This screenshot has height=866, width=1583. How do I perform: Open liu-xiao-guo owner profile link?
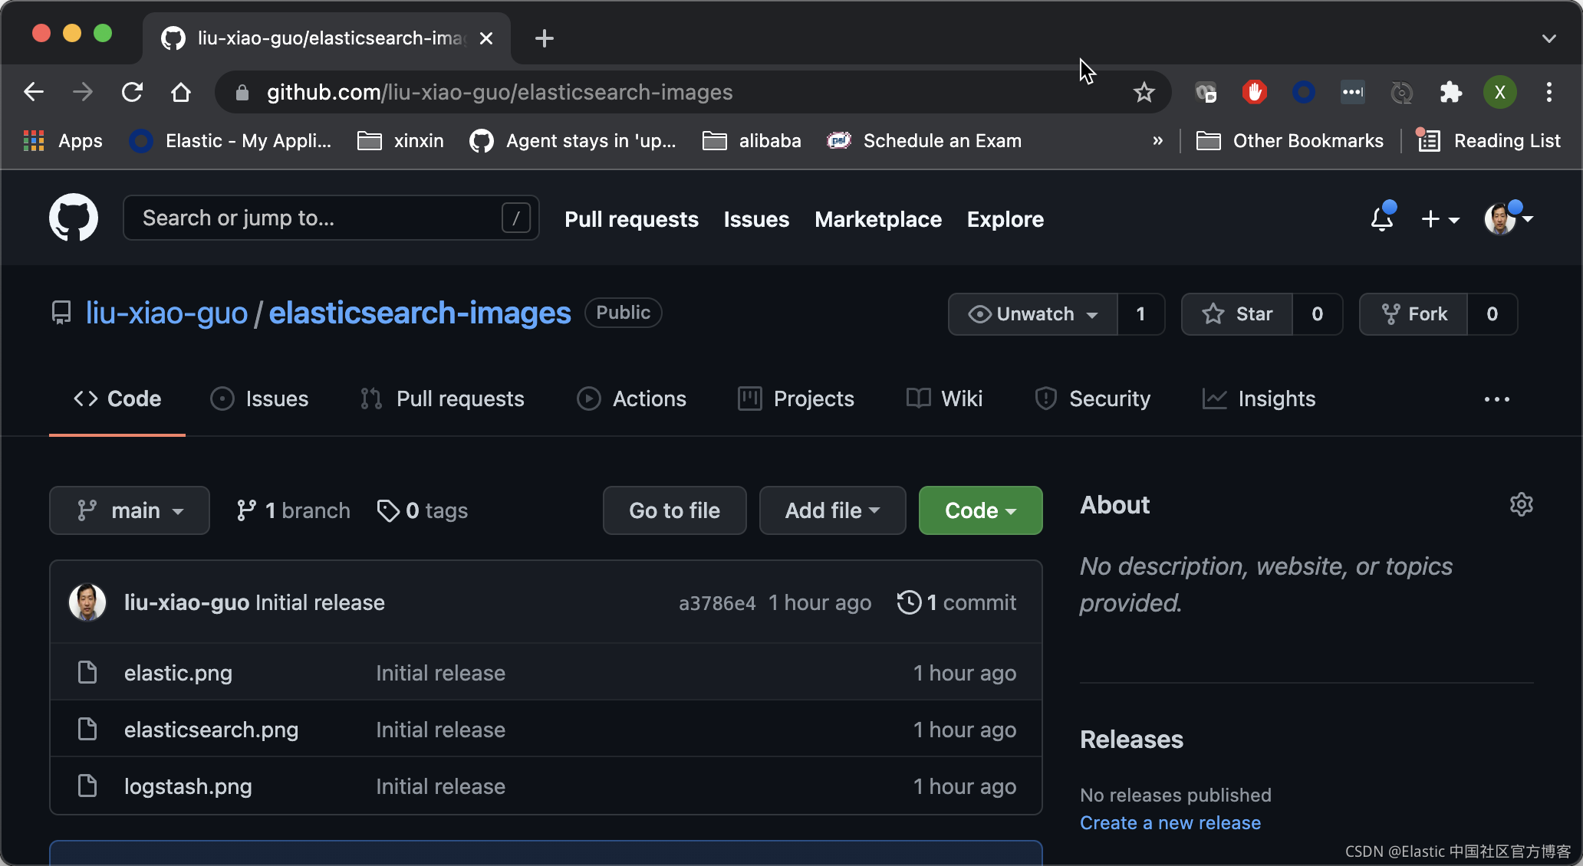(x=166, y=313)
